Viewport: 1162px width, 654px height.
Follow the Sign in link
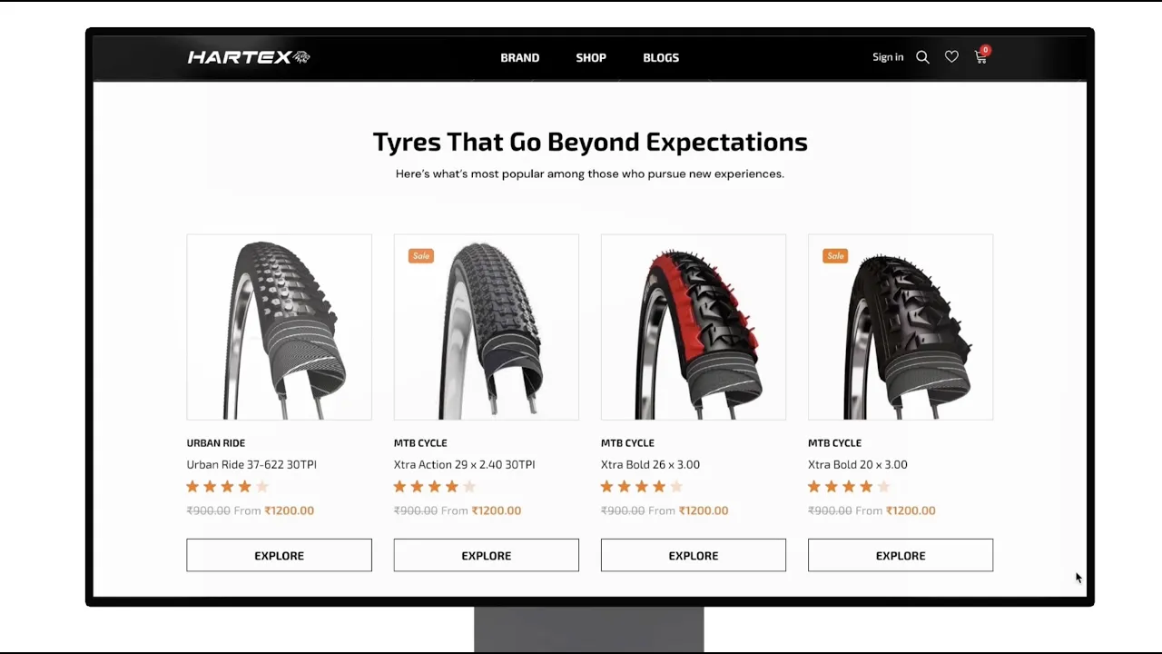pyautogui.click(x=888, y=57)
